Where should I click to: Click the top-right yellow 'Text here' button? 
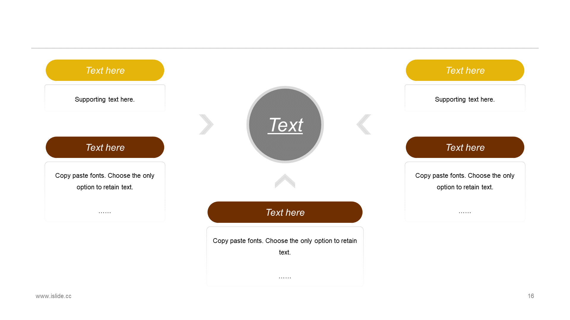coord(465,70)
